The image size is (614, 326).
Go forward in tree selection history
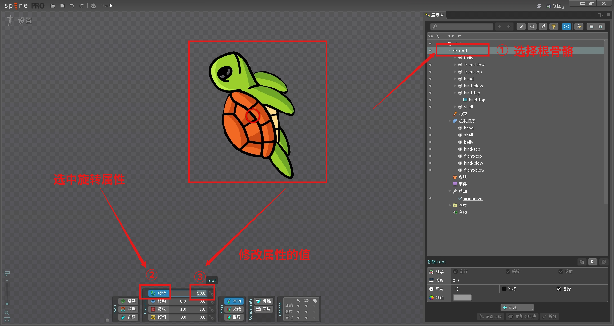(x=509, y=27)
